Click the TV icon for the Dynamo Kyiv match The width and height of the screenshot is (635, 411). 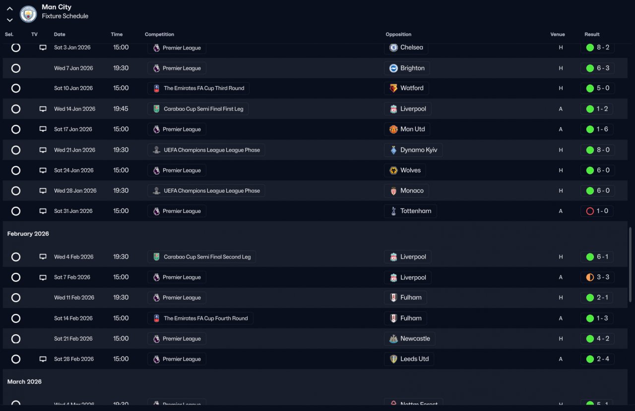click(x=43, y=150)
